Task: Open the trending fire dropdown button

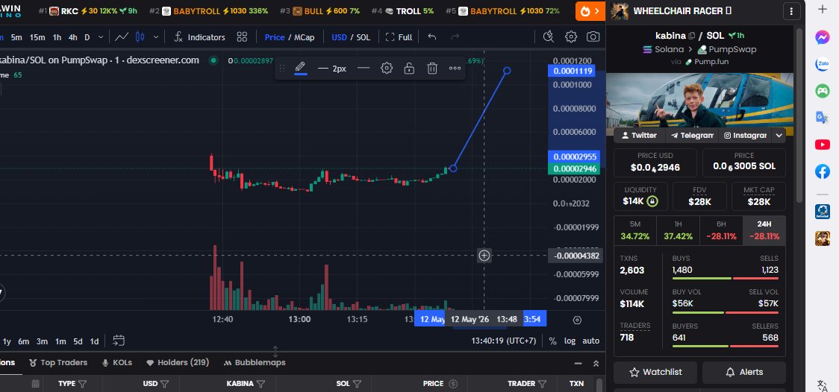Action: tap(590, 10)
